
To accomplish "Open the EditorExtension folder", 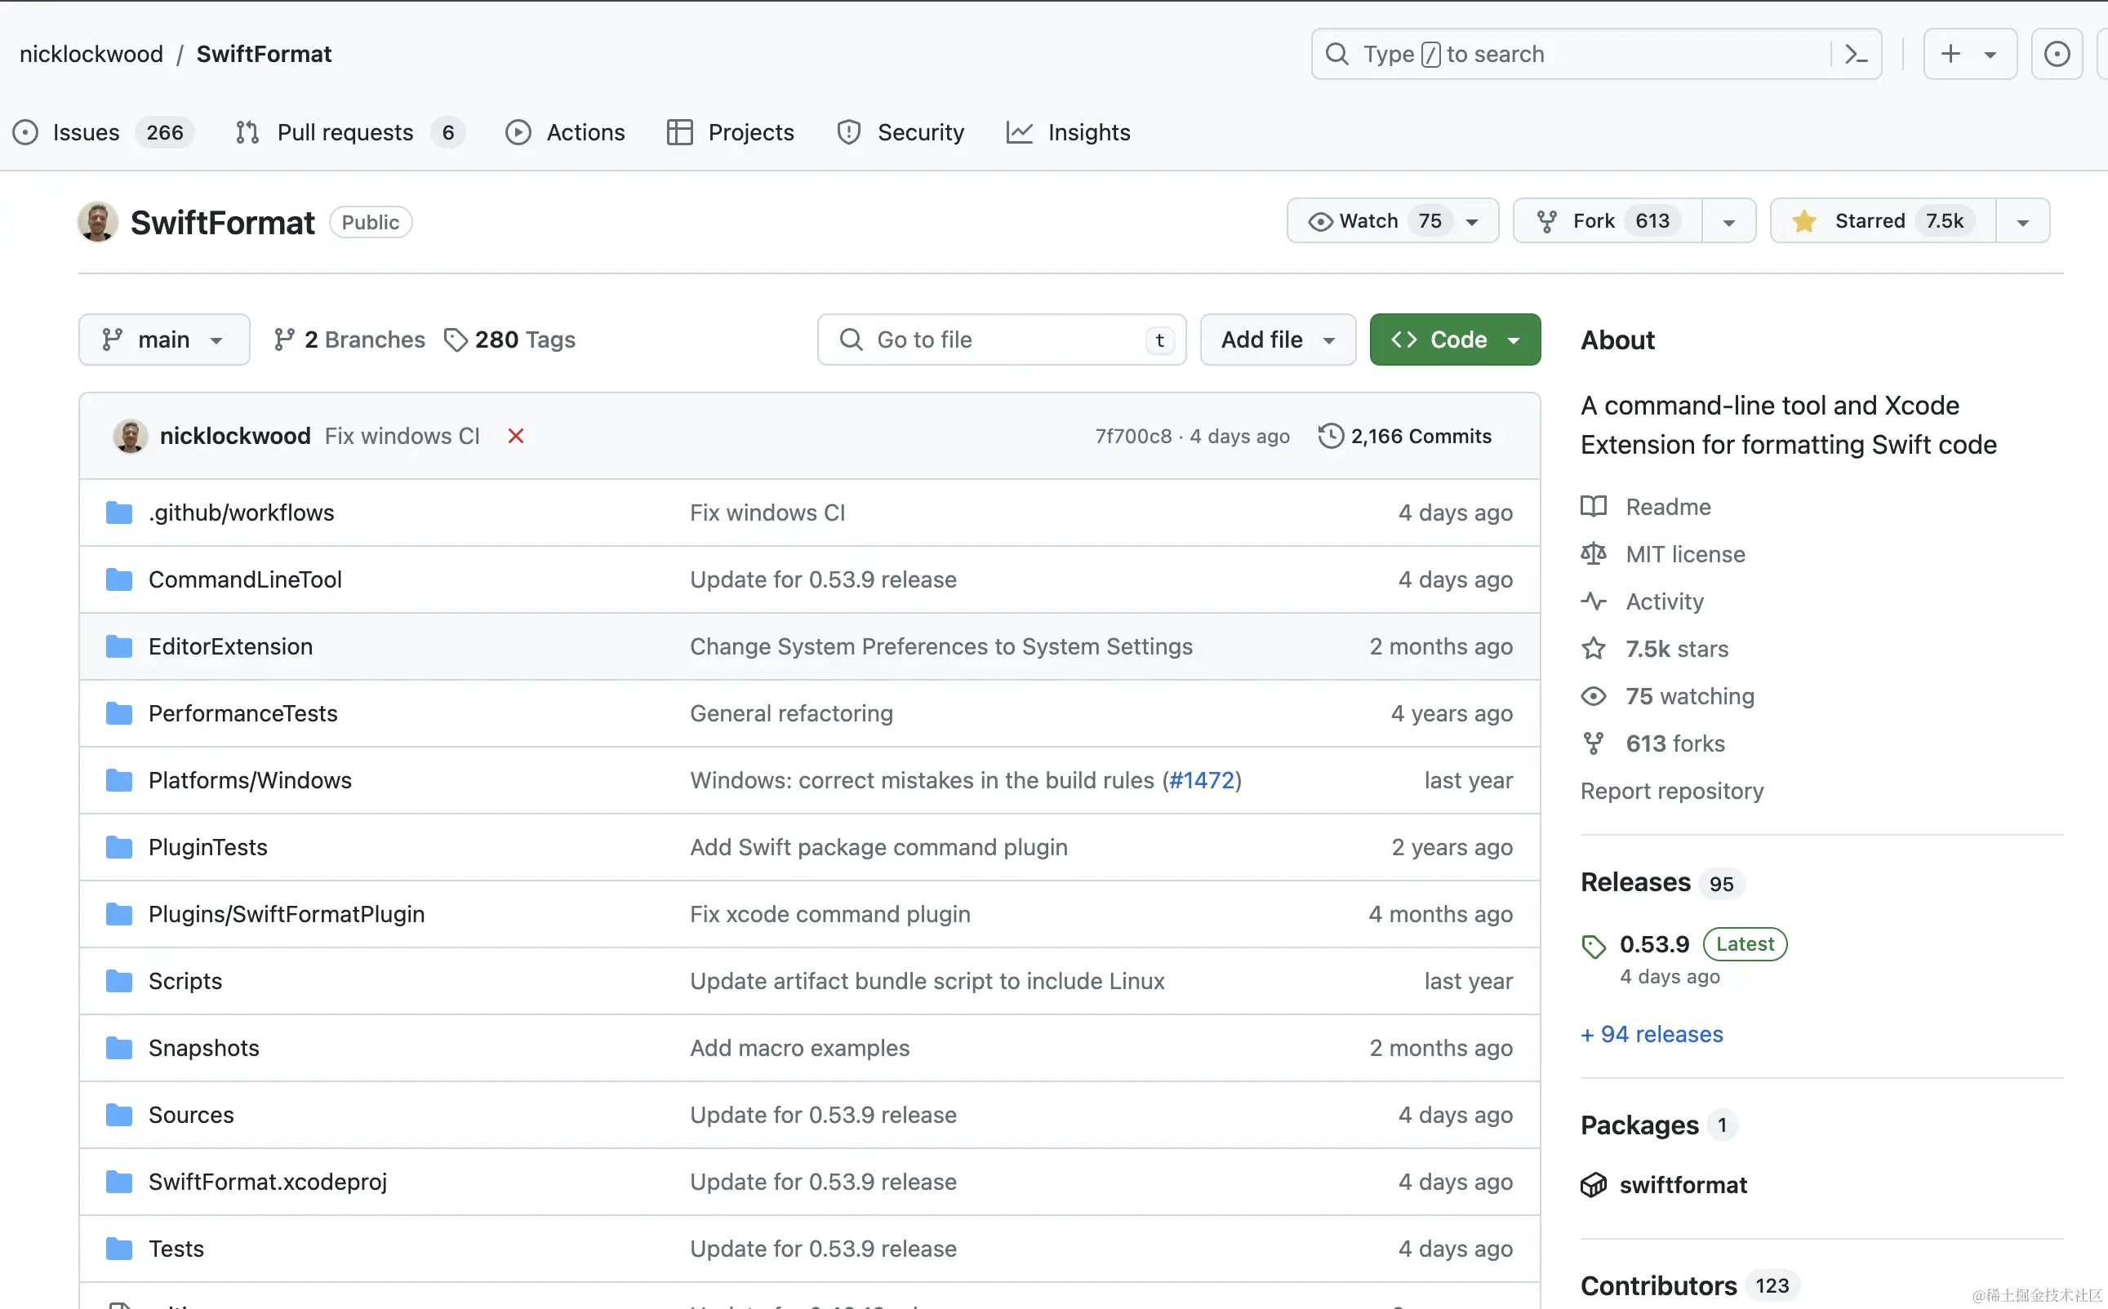I will point(230,646).
